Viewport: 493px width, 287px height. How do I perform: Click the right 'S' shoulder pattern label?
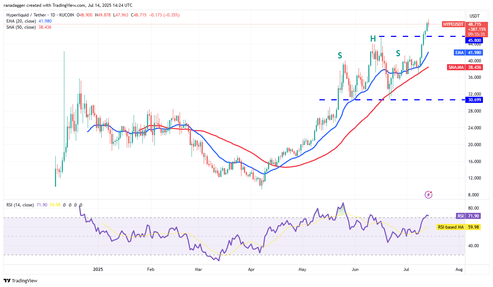point(398,53)
